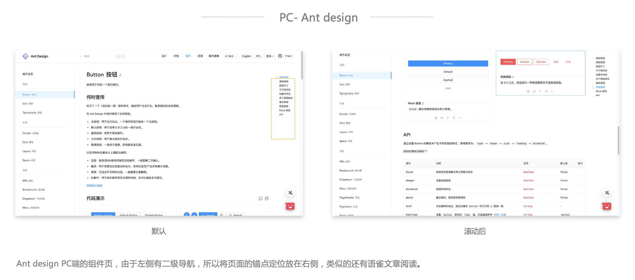Open the 完整设计指南 link
Viewport: 635px width, 280px height.
pos(94,186)
